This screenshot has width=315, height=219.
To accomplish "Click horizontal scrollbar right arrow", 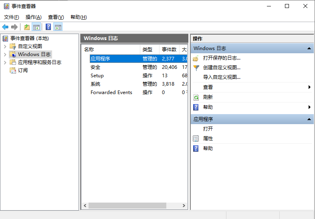I will click(184, 205).
